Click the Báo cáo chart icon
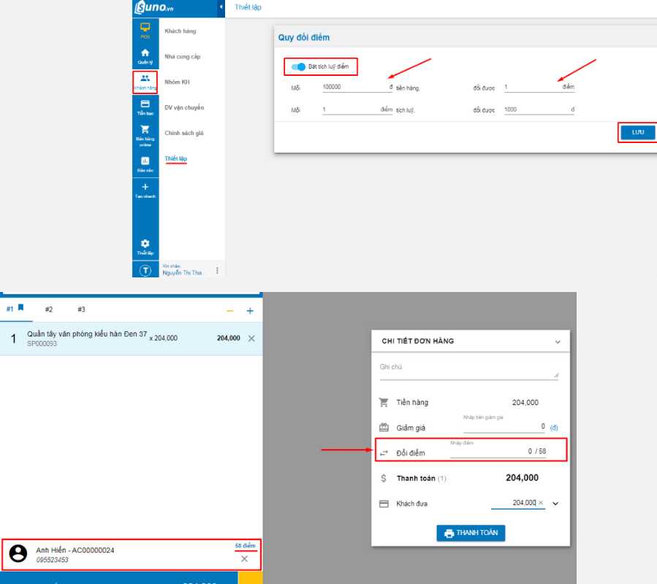This screenshot has width=657, height=584. (145, 163)
